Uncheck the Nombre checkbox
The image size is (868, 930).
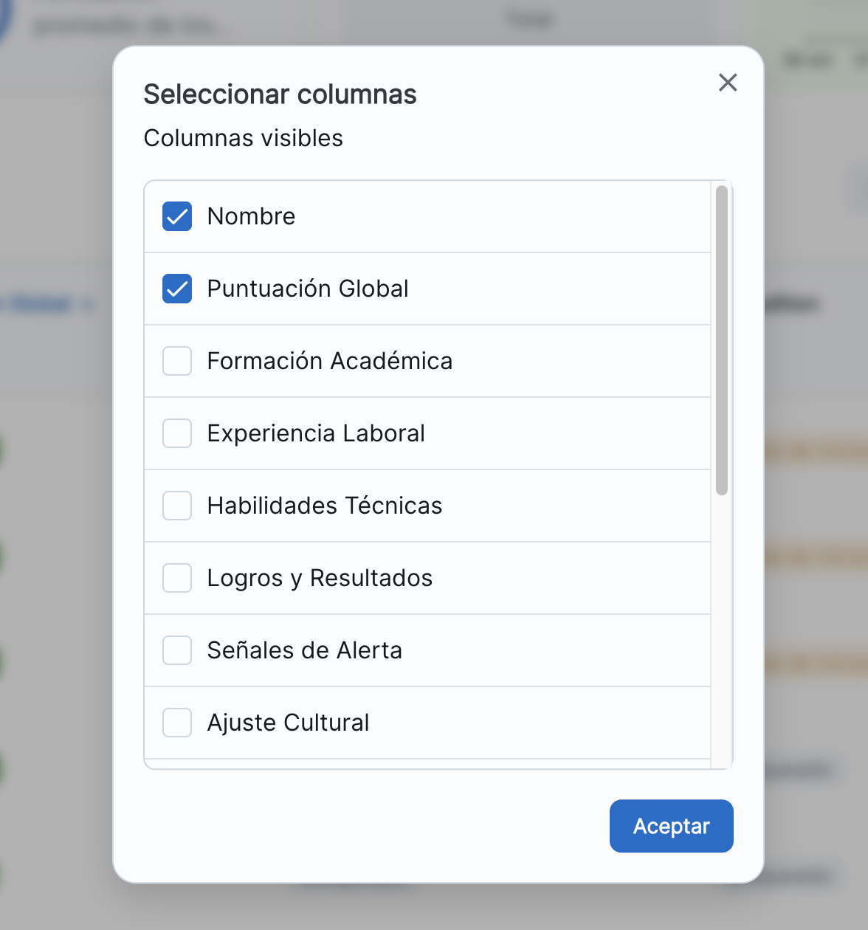coord(177,216)
